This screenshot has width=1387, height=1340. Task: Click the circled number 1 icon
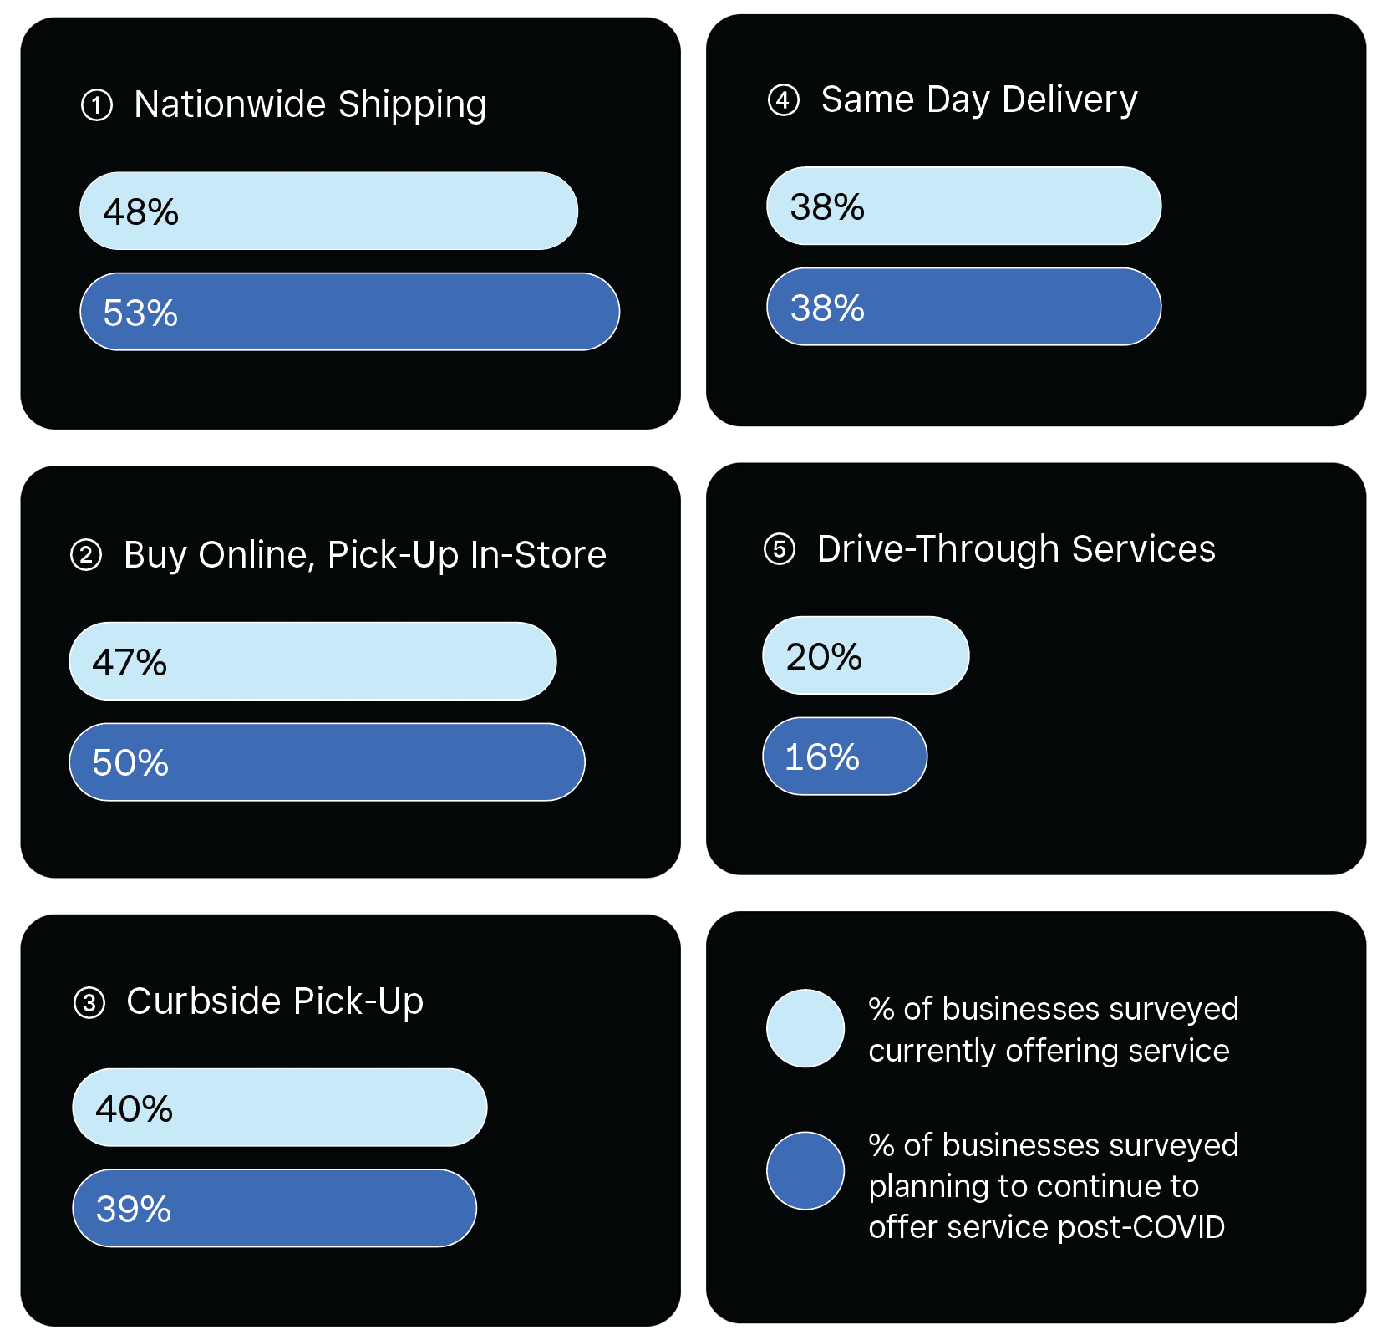point(97,106)
